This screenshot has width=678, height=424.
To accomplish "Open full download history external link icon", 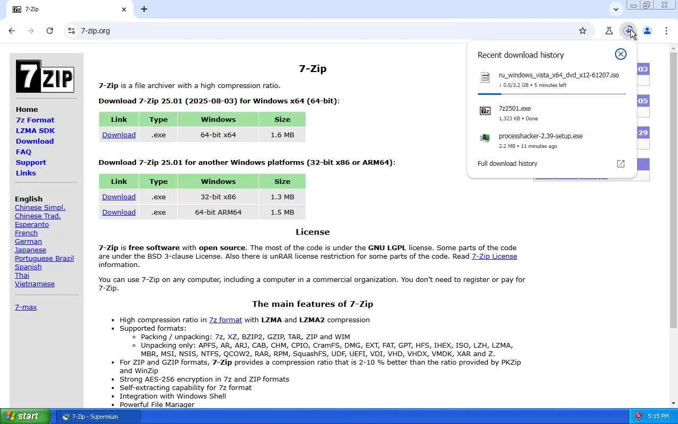I will (x=621, y=164).
